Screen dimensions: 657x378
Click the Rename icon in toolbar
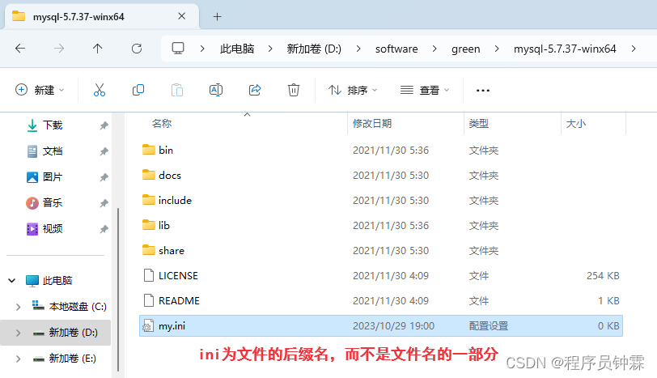click(x=216, y=90)
